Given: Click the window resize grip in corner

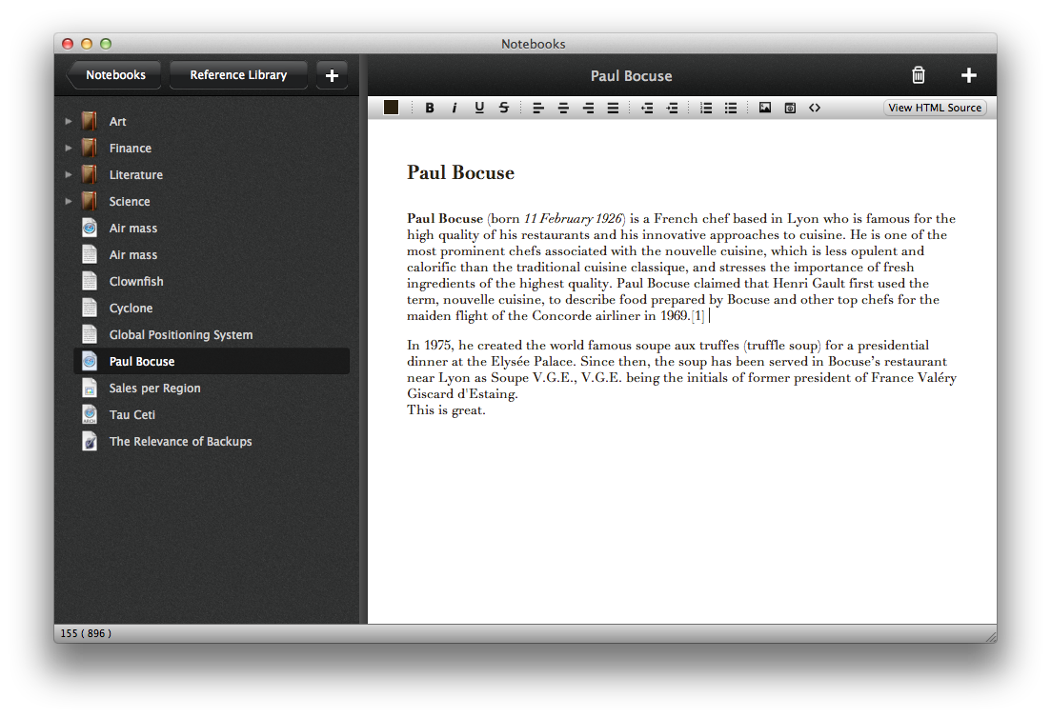Looking at the screenshot, I should pos(991,636).
